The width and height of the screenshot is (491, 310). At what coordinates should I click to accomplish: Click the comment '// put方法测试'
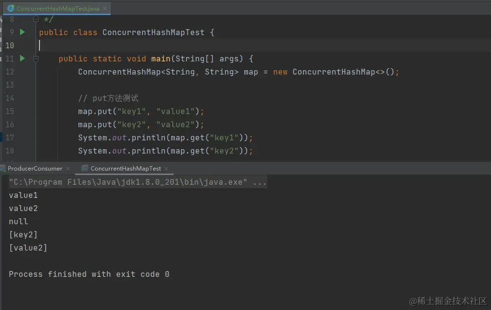click(x=108, y=98)
